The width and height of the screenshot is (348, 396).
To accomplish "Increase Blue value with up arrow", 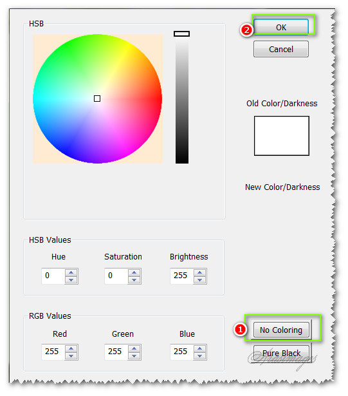I will tap(200, 348).
